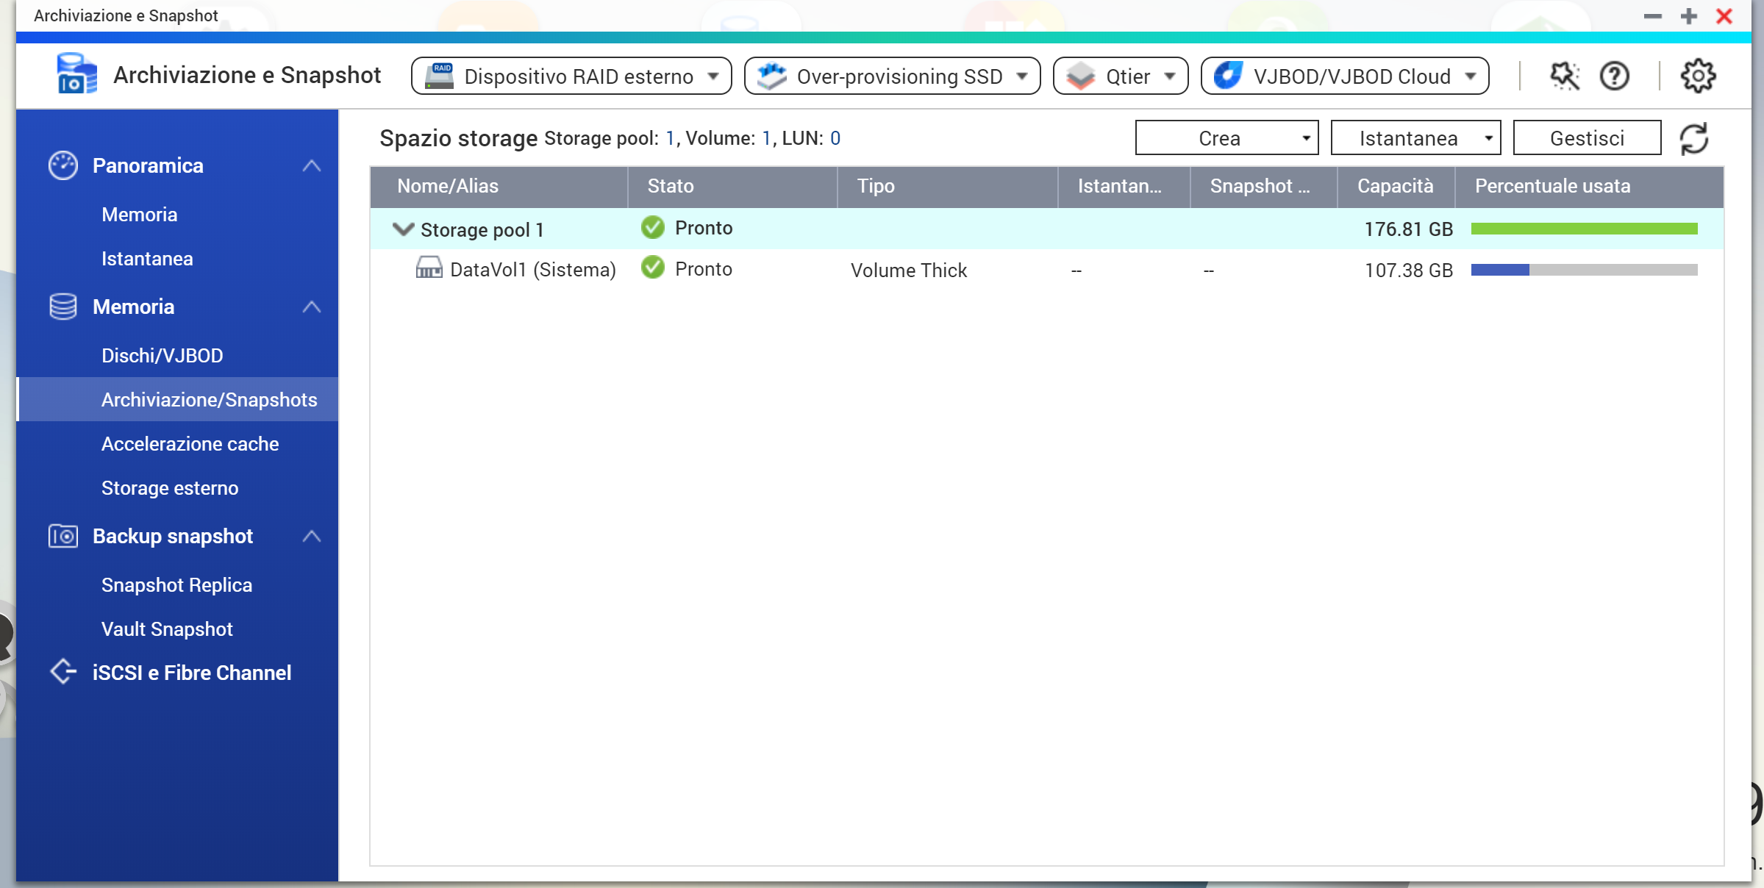Click the iSCSI e Fibre Channel icon
Screen dimensions: 1764x888
(63, 672)
